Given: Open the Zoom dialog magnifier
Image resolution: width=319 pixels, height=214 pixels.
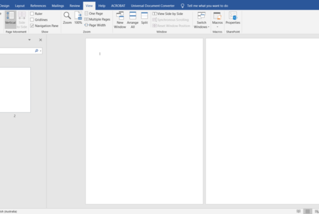Looking at the screenshot, I should pyautogui.click(x=67, y=18).
